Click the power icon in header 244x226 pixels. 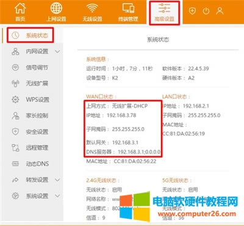click(x=206, y=11)
